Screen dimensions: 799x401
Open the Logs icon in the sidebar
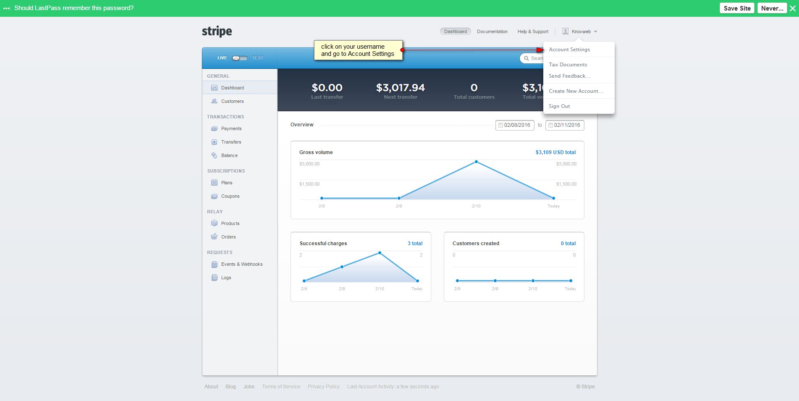[214, 278]
